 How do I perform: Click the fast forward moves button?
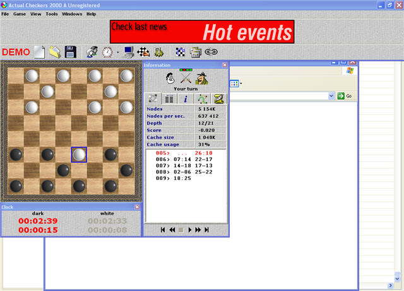coord(198,230)
